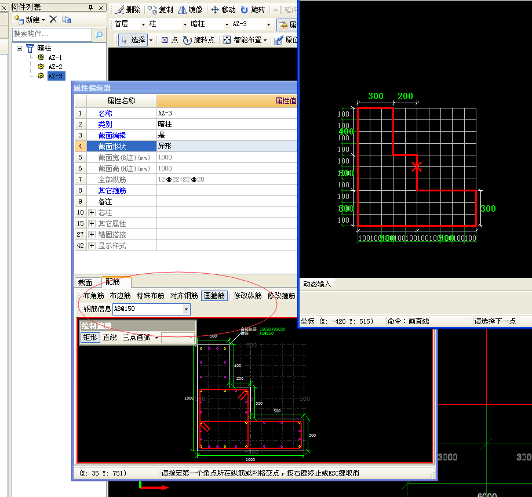
Task: Open the 智能布置 tool
Action: [245, 40]
